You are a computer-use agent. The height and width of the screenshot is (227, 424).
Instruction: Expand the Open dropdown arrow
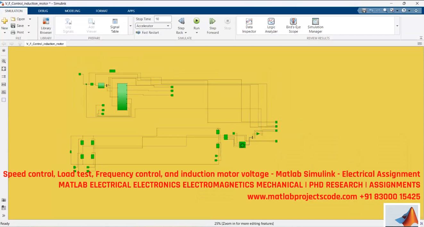coord(30,19)
